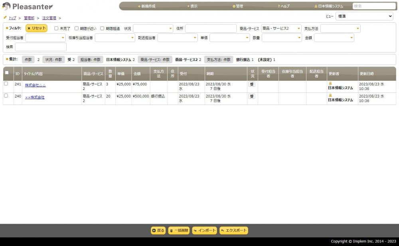Viewport: 399px width, 246px height.
Task: Enable the 未完了 filter checkbox
Action: coord(56,28)
